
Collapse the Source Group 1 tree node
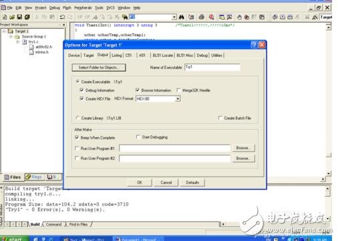11,36
